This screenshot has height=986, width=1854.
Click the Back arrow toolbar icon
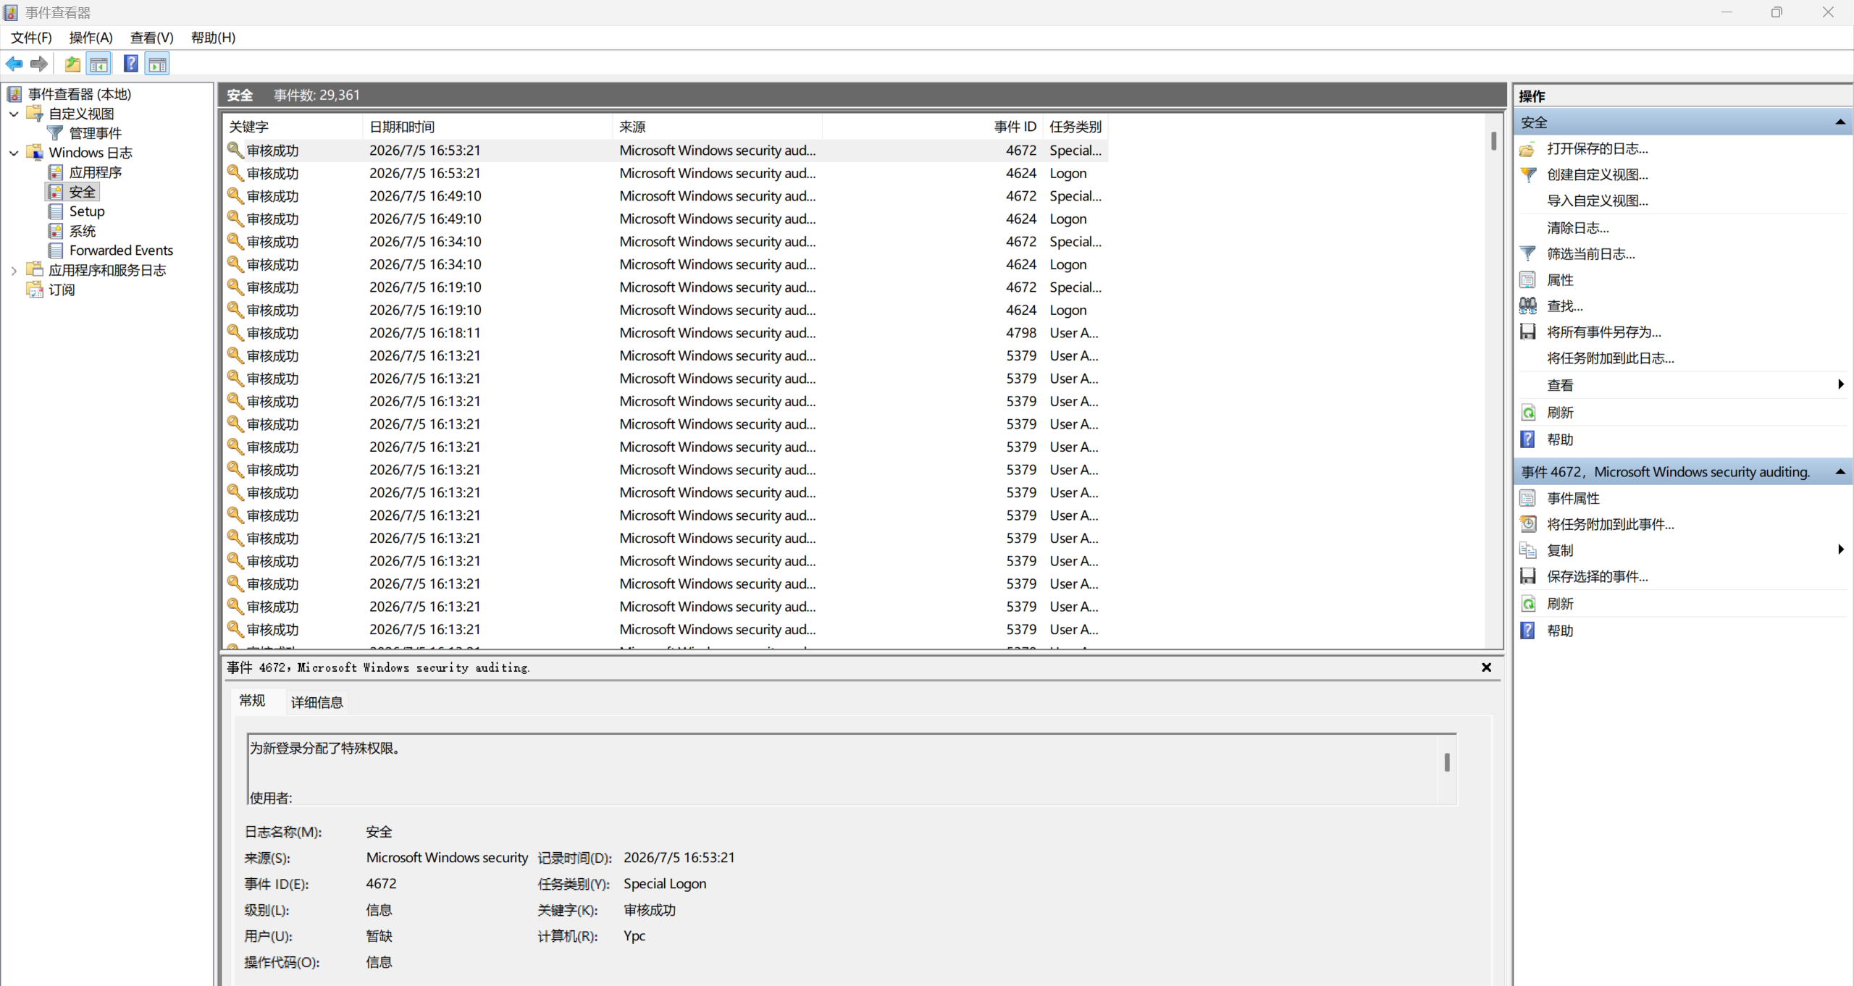click(x=14, y=64)
